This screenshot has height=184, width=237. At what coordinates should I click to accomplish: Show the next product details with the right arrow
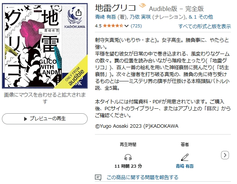click(x=225, y=155)
